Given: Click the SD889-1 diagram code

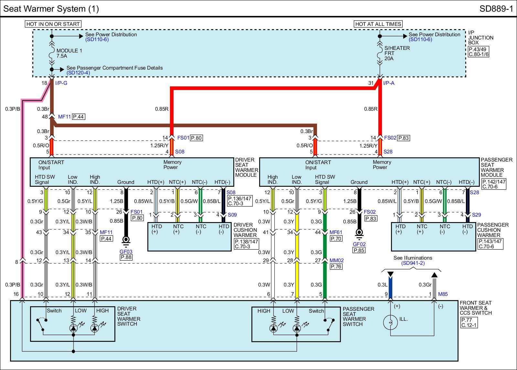Looking at the screenshot, I should coord(496,9).
